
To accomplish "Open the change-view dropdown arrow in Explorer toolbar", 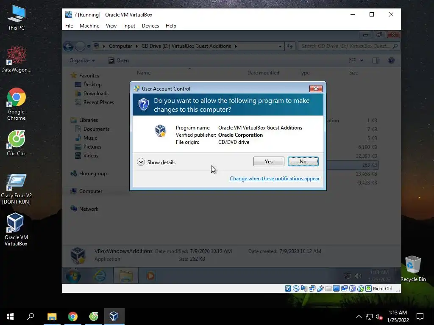I will (362, 61).
